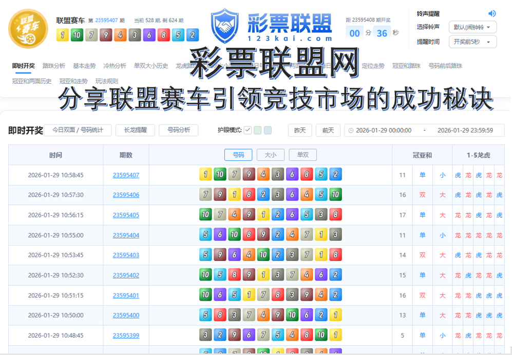The width and height of the screenshot is (512, 355).
Task: Click first ball in row 23595404
Action: [205, 235]
